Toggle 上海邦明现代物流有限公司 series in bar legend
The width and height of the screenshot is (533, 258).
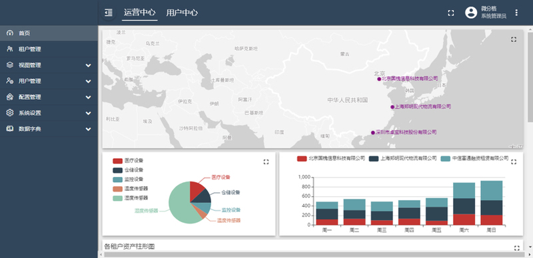(x=403, y=158)
